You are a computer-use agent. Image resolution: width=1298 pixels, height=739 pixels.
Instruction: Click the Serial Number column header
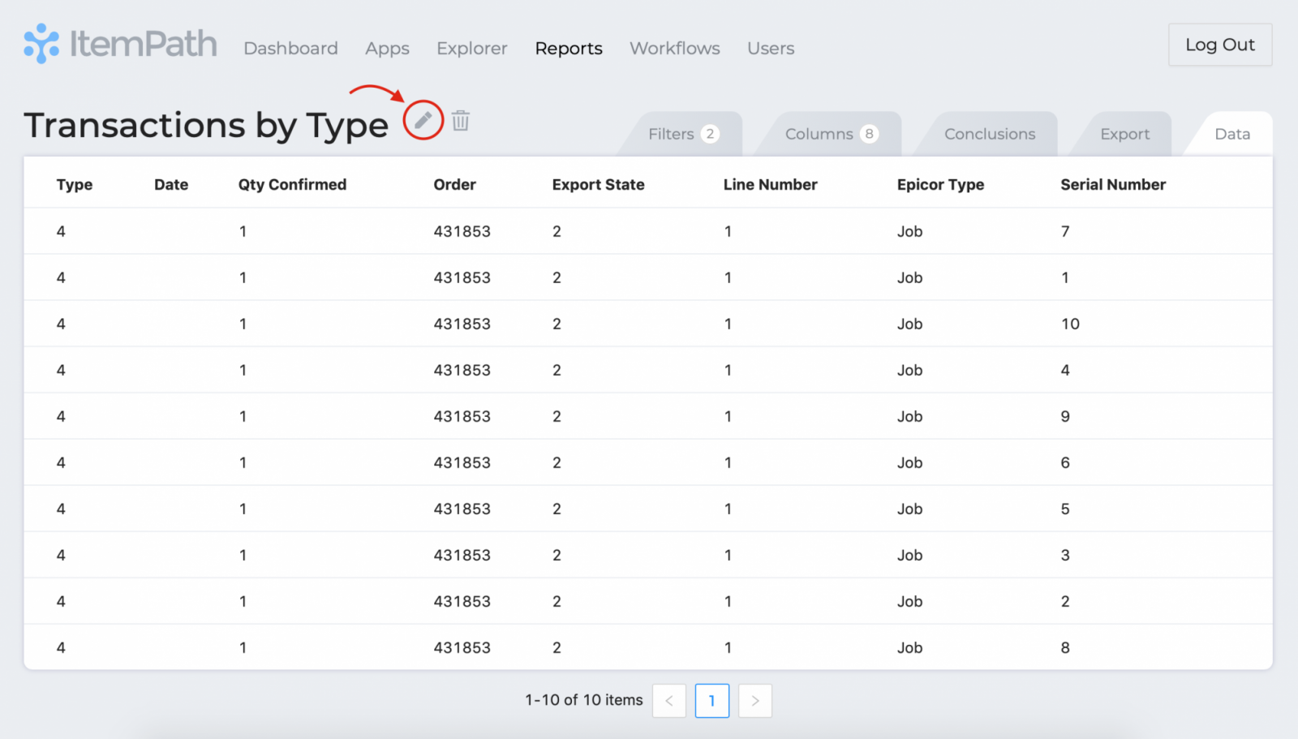[x=1113, y=184]
